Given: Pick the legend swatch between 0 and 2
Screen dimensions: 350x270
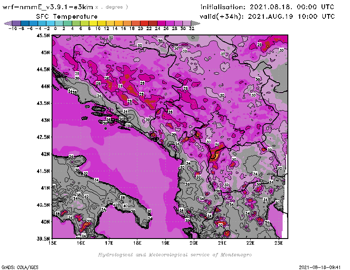Looking at the screenshot, I should pos(59,23).
